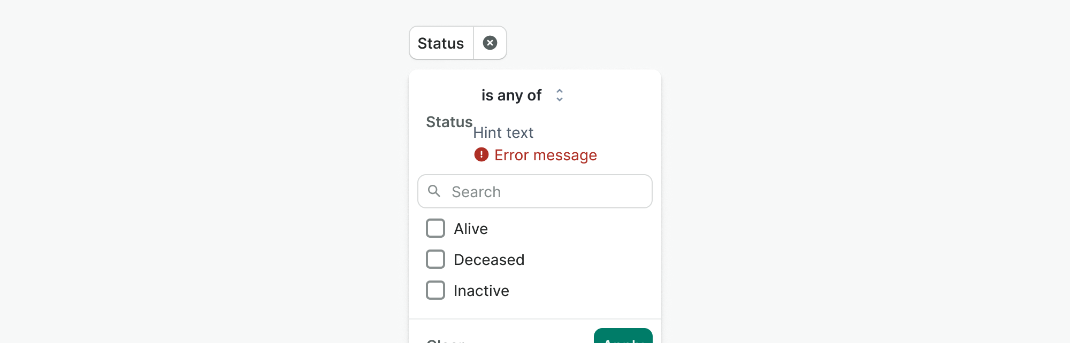Click the divider line above the Apply button
Viewport: 1070px width, 343px height.
click(x=535, y=319)
